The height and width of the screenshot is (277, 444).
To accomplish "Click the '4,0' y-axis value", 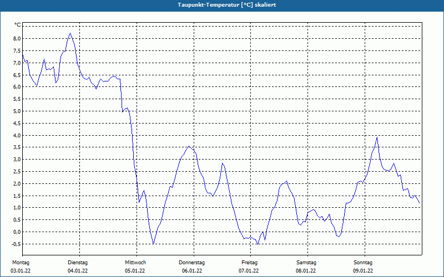I will tap(17, 135).
